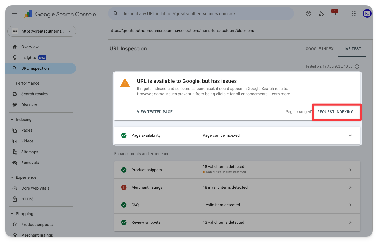Collapse the Indexing sidebar section
This screenshot has width=378, height=242.
tap(12, 120)
